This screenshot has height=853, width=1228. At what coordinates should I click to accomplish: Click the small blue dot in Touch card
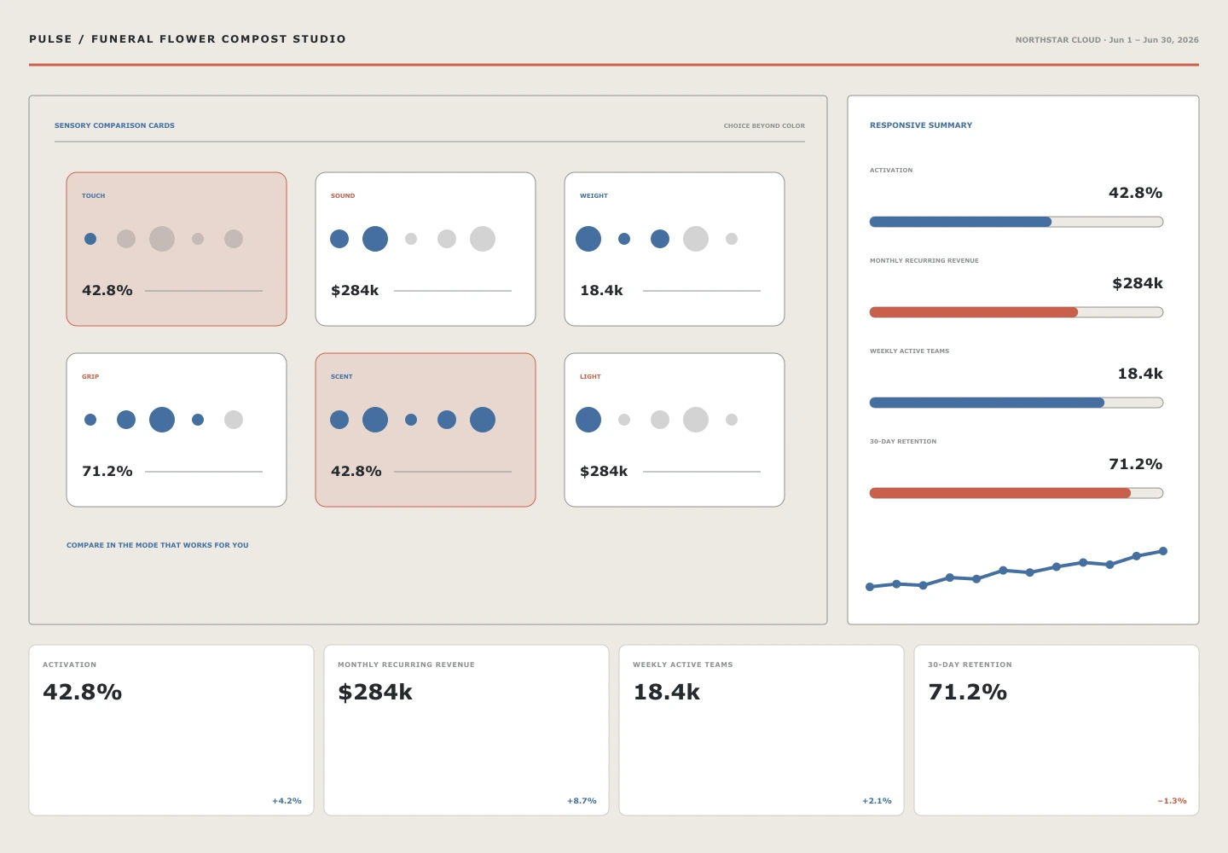click(x=90, y=239)
